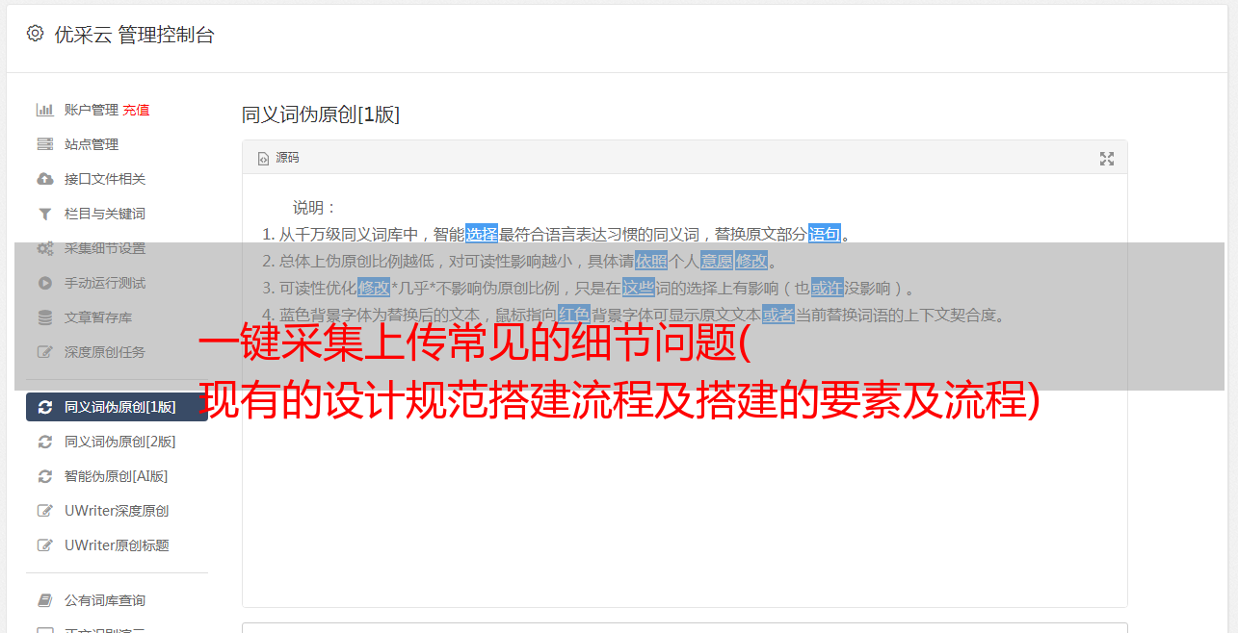Screen dimensions: 1238x633
Task: Click the 公有词库查询 book icon
Action: point(44,600)
